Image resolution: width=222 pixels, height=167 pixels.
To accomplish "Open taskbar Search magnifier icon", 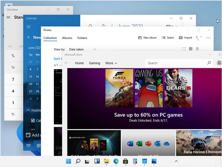I will tap(78, 161).
